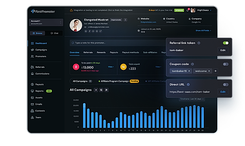The height and width of the screenshot is (146, 245).
Task: Switch to the Sub-affiliates tab
Action: click(x=150, y=52)
